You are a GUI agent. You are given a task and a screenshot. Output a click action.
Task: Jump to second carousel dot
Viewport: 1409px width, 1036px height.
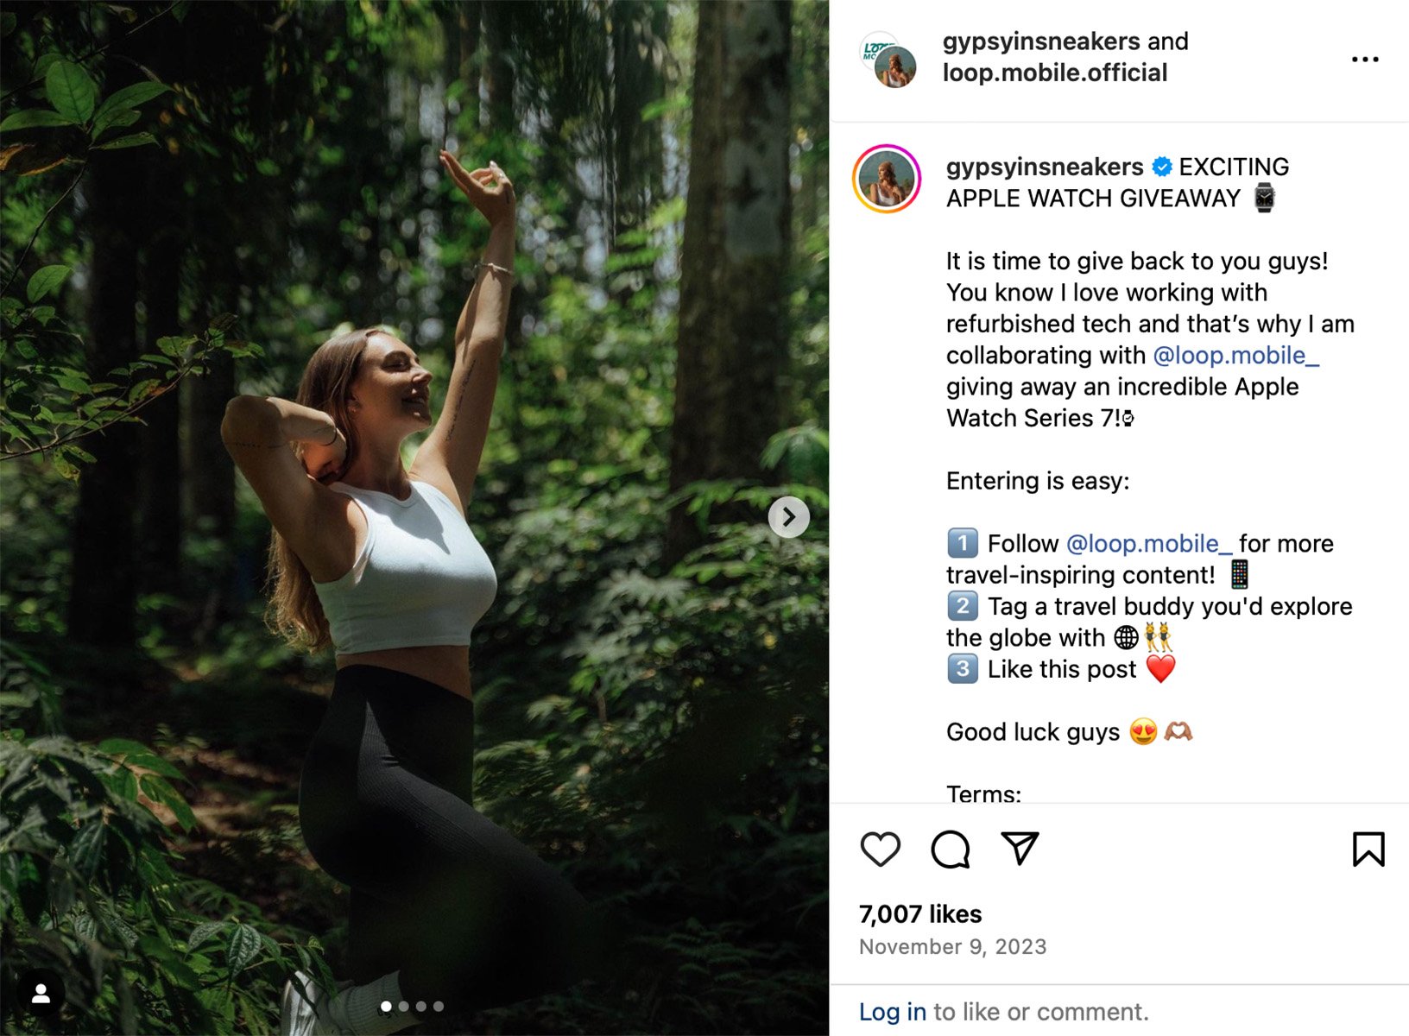(403, 1007)
